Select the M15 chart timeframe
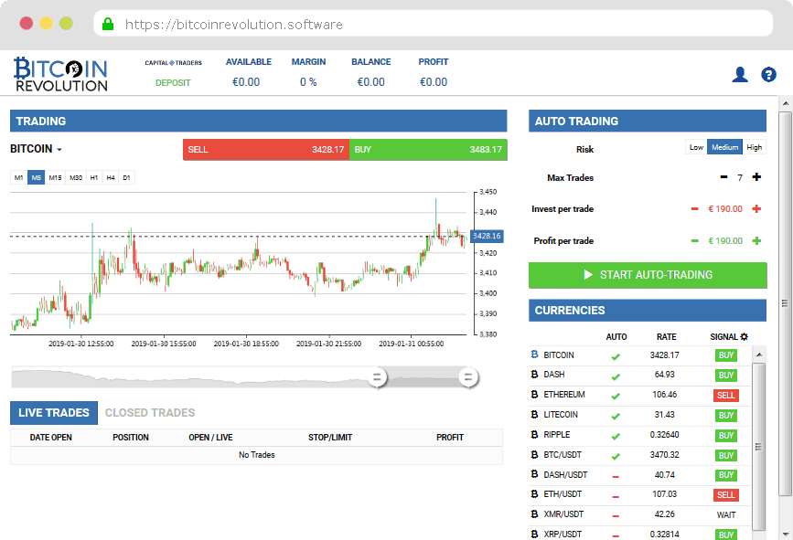This screenshot has width=793, height=540. (55, 177)
